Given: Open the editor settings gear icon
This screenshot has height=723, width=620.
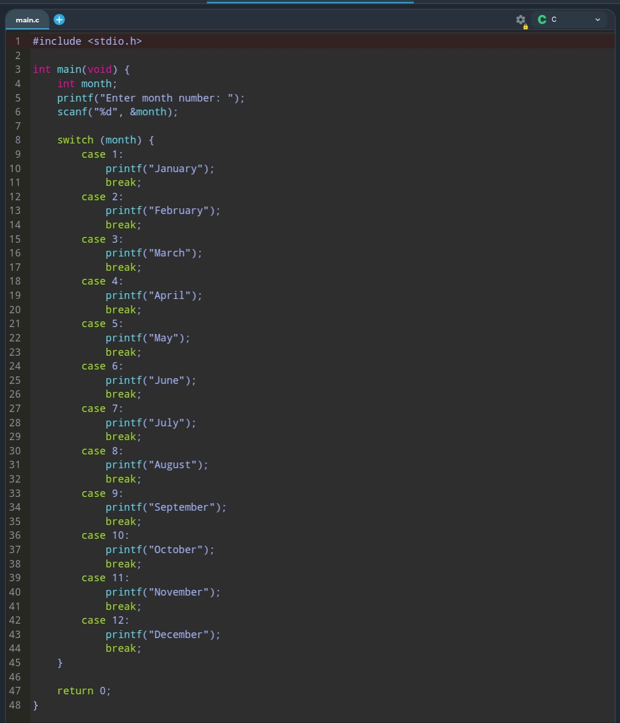Looking at the screenshot, I should [x=521, y=20].
